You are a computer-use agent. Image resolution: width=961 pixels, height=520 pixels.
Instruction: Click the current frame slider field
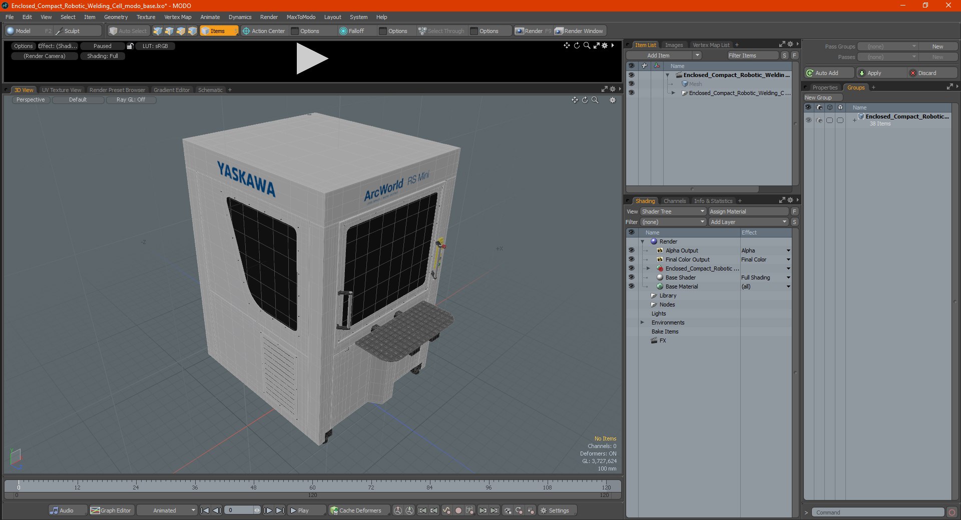(242, 510)
